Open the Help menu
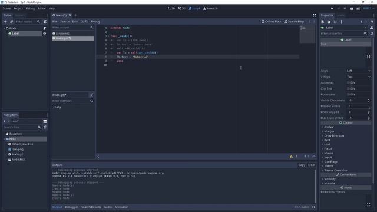Image resolution: width=377 pixels, height=212 pixels. [52, 8]
